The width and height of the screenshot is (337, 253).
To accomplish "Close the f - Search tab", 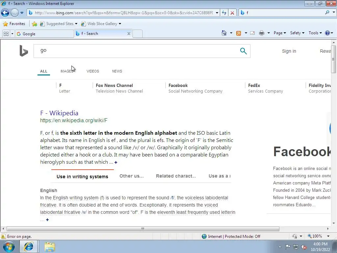I will tap(129, 34).
